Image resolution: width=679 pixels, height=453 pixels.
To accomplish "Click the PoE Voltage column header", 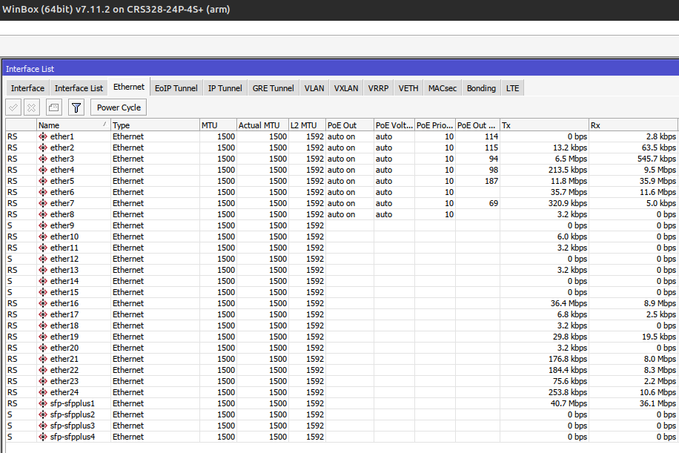I will coord(394,125).
